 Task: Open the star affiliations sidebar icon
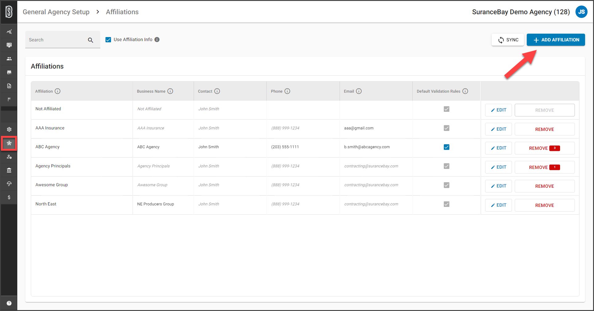click(x=9, y=143)
